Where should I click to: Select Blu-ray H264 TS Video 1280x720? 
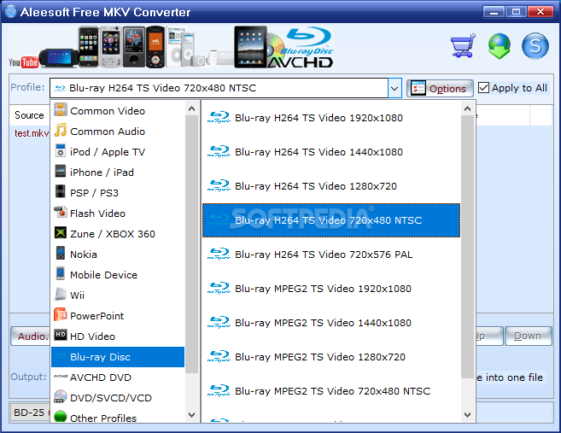(x=331, y=186)
